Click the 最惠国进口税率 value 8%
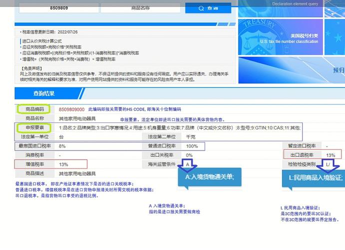345x250 pixels. pyautogui.click(x=62, y=146)
